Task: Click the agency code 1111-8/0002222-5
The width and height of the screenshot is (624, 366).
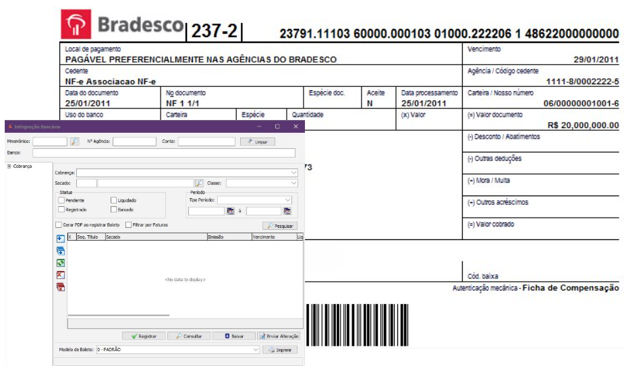Action: pos(582,82)
